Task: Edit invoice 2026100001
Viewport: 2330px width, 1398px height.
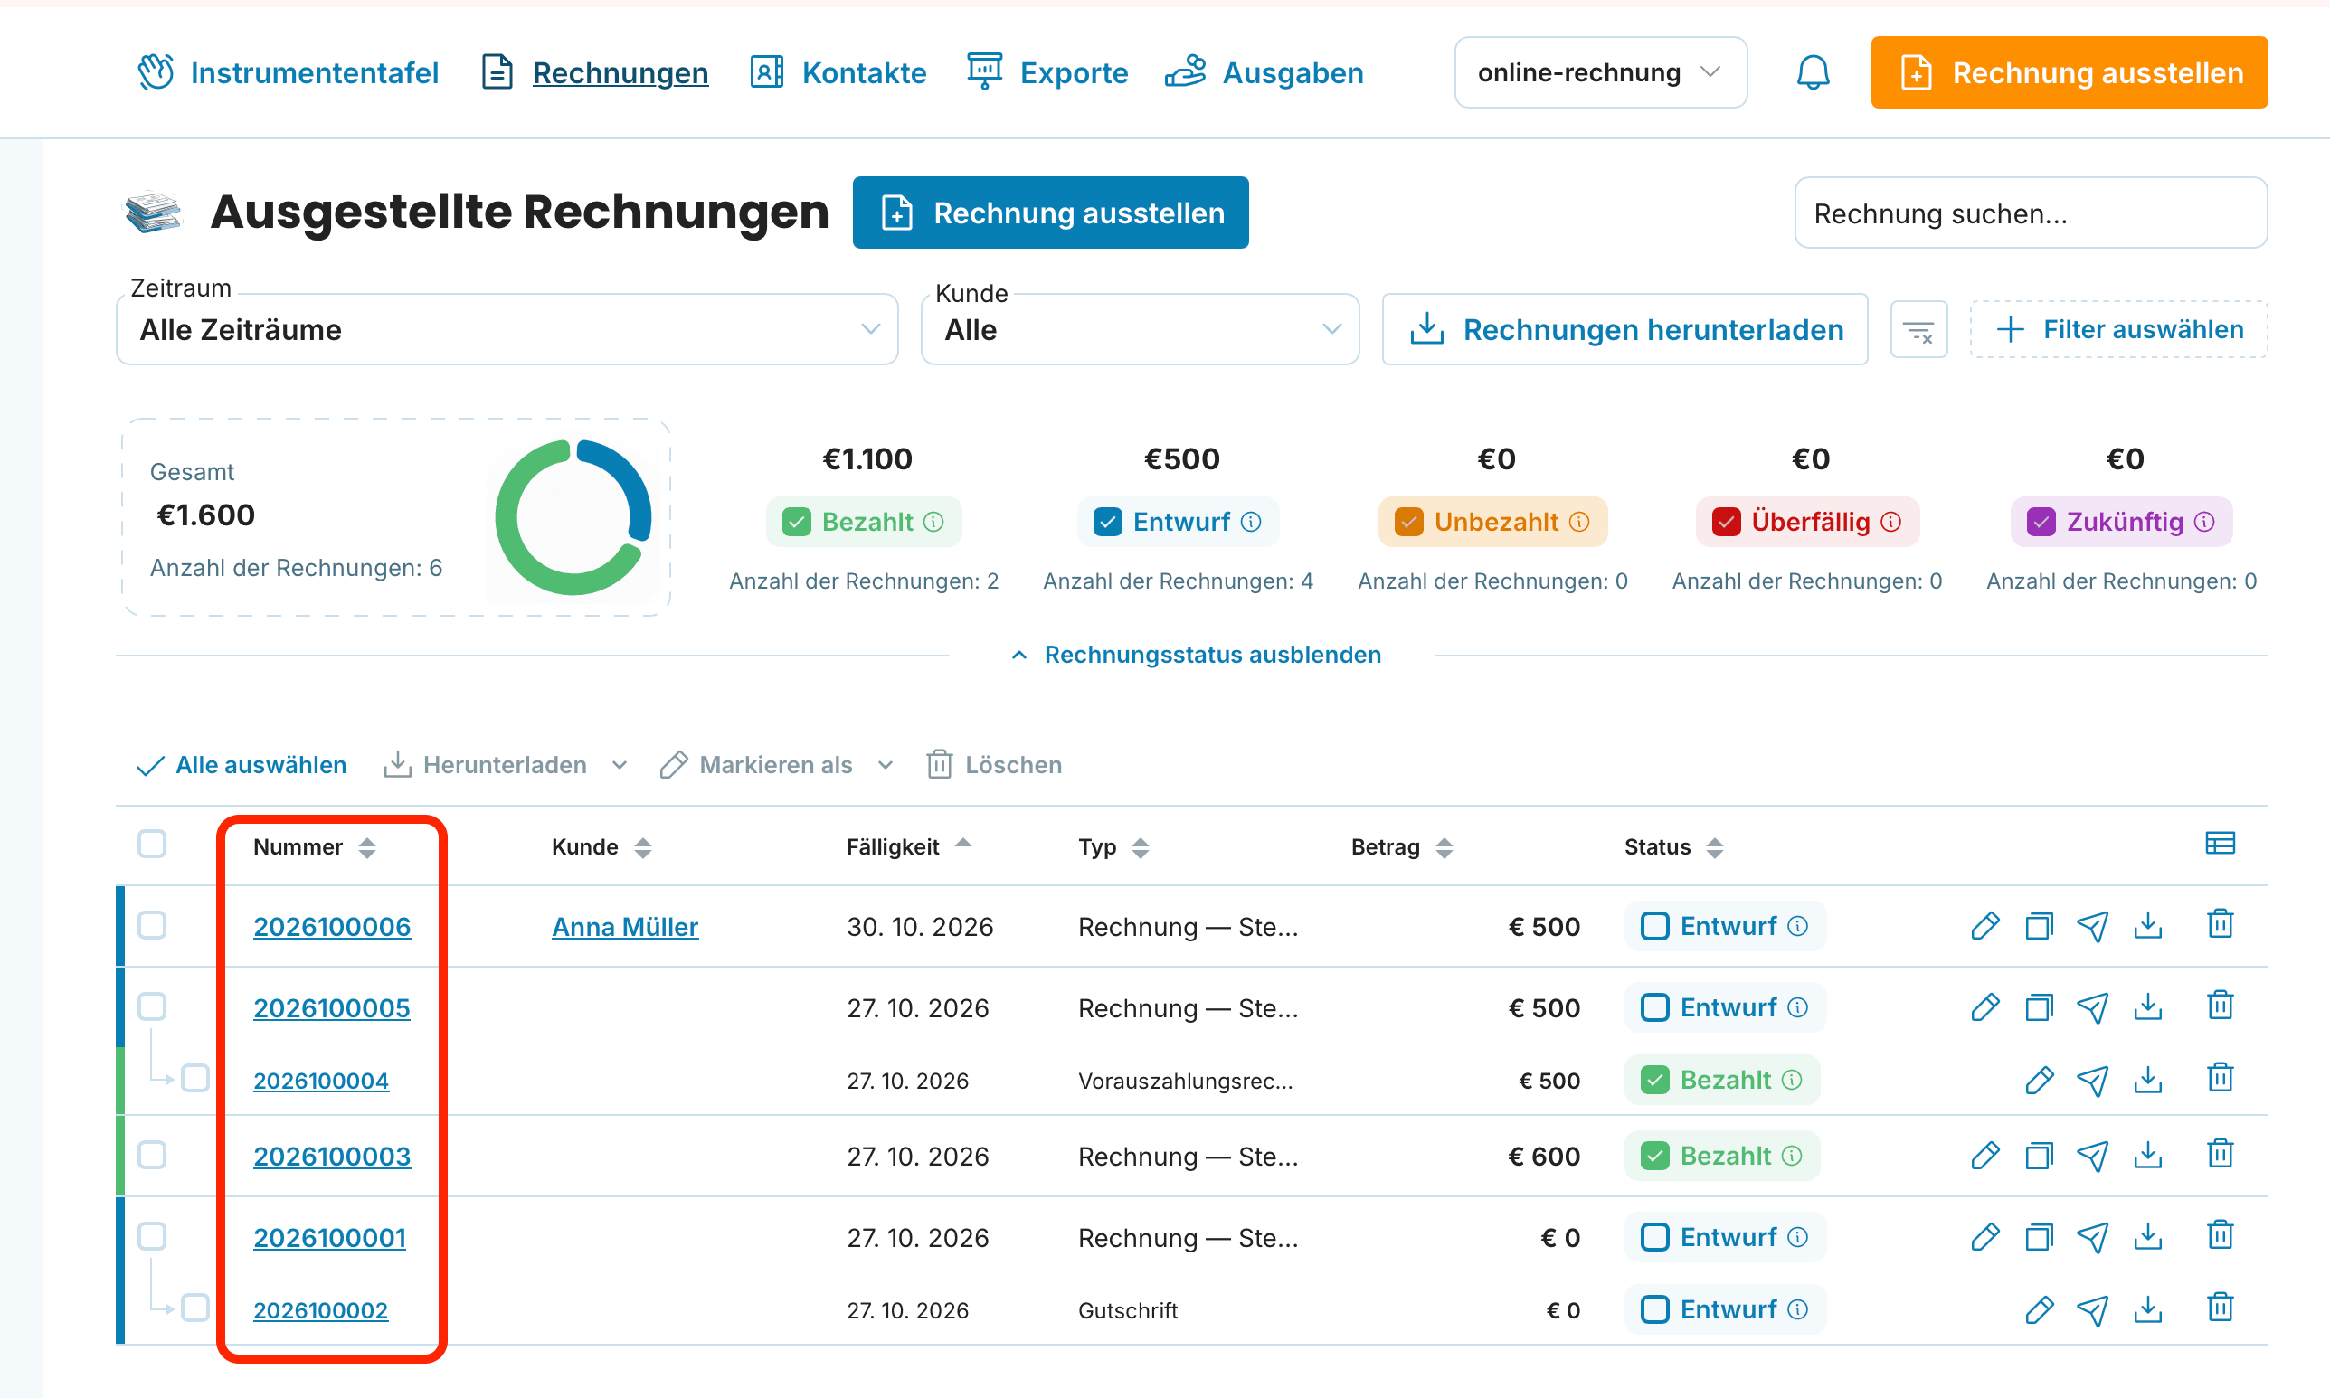Action: 1984,1237
